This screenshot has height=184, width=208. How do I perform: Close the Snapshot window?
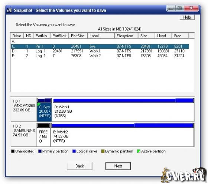191,8
